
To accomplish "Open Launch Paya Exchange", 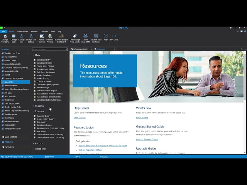I will [96, 36].
